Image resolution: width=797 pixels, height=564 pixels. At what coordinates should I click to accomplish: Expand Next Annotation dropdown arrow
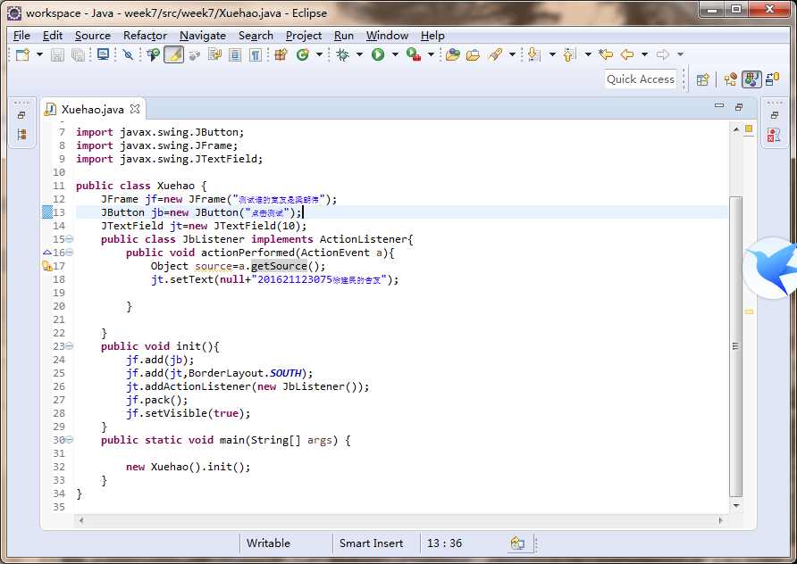click(x=552, y=54)
